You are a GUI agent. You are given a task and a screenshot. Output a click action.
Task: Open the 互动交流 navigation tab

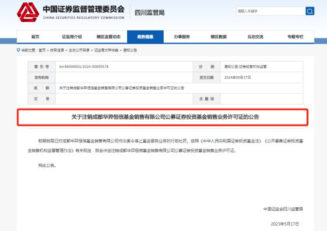point(255,37)
